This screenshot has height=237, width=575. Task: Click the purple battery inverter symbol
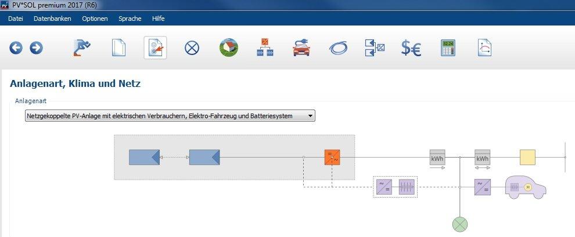[384, 187]
